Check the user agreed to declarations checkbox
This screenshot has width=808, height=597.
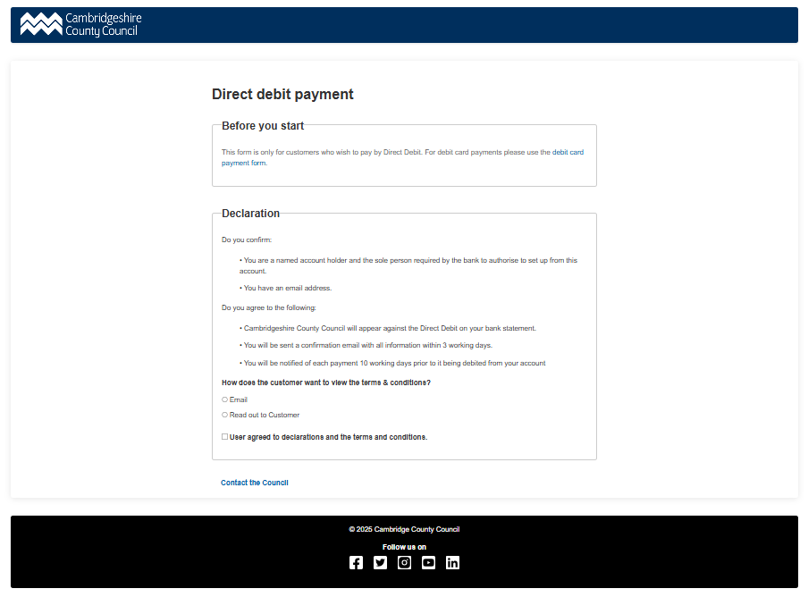tap(224, 436)
